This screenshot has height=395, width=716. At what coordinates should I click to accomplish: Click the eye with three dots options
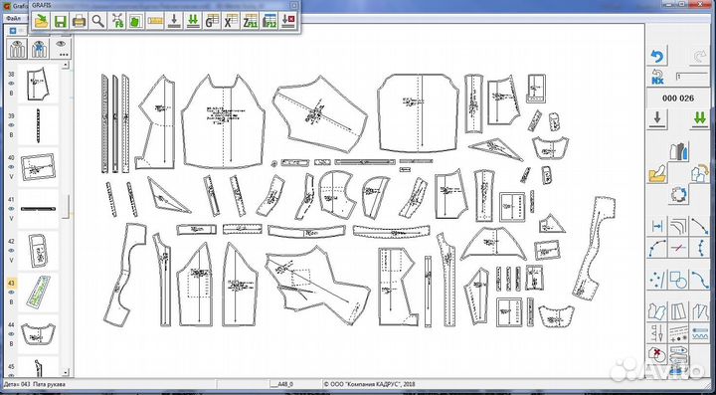tap(62, 49)
